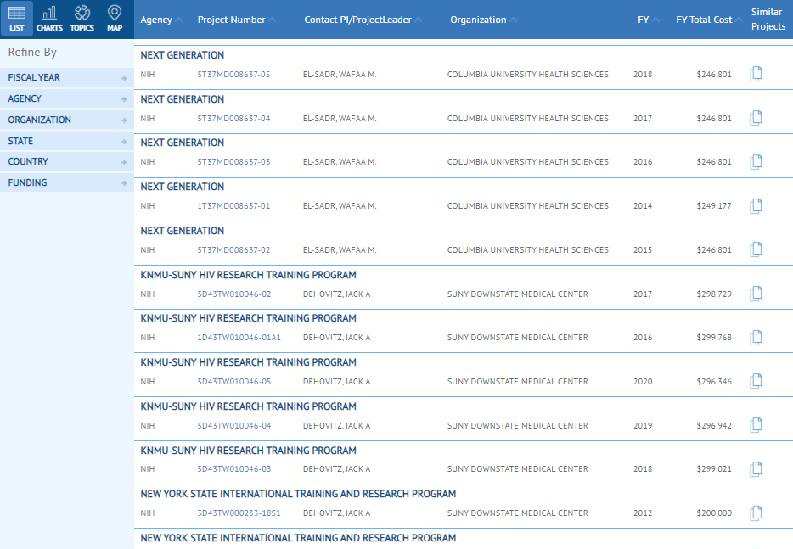
Task: Open project number 5D43TW010046-03
Action: click(x=234, y=469)
